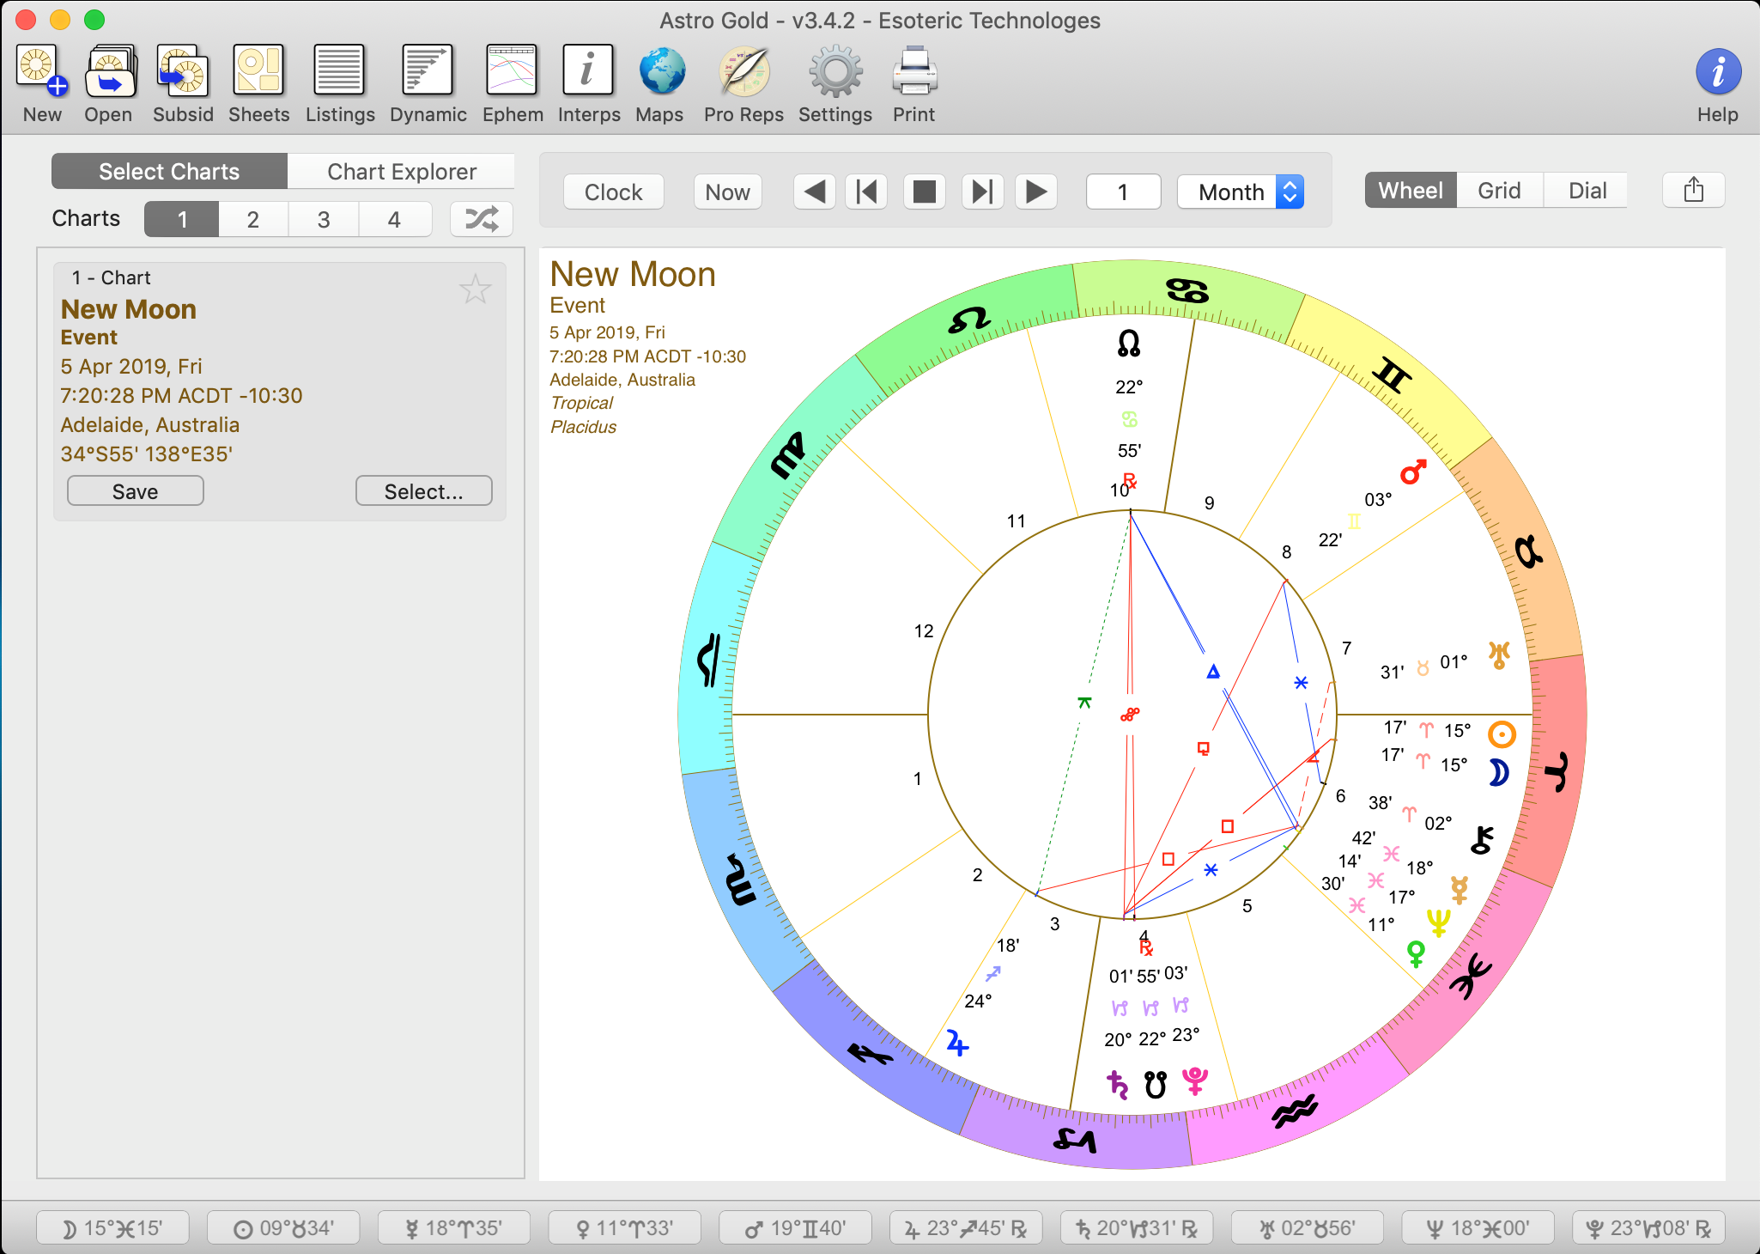
Task: Switch to Dial view
Action: point(1587,191)
